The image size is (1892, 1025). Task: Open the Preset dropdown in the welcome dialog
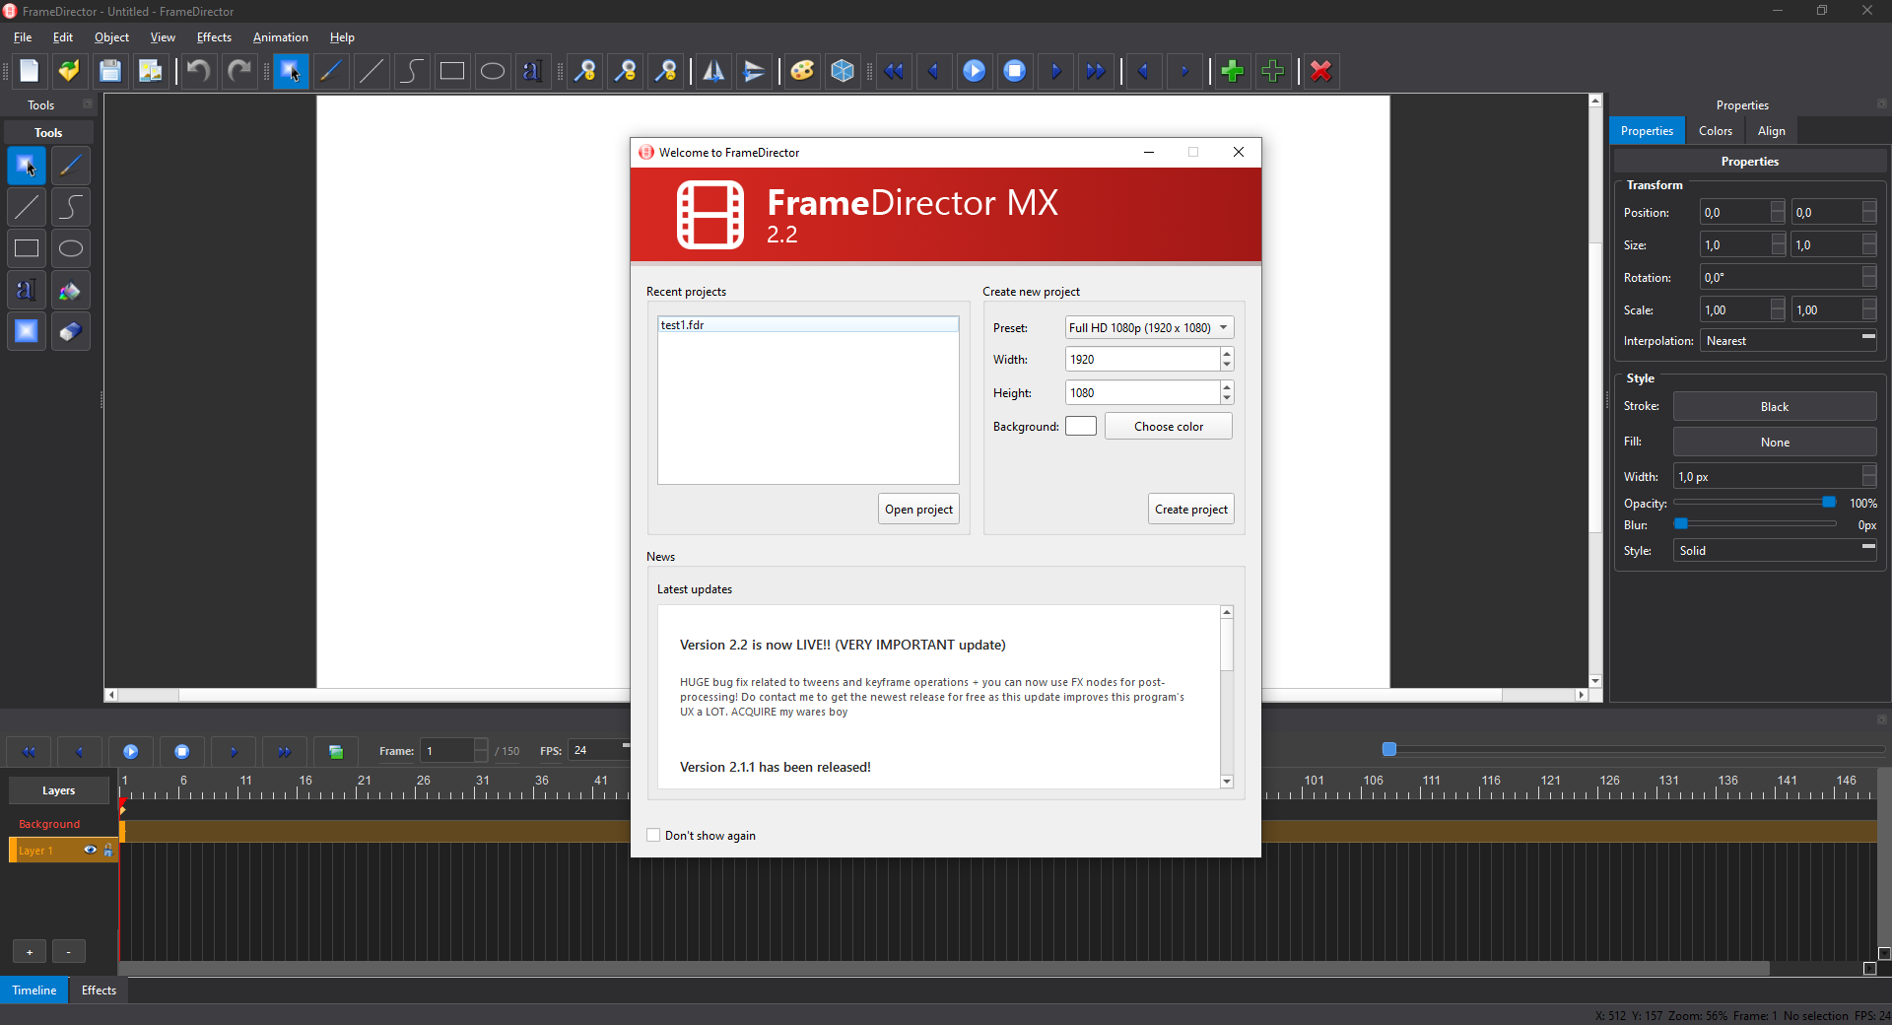point(1149,327)
